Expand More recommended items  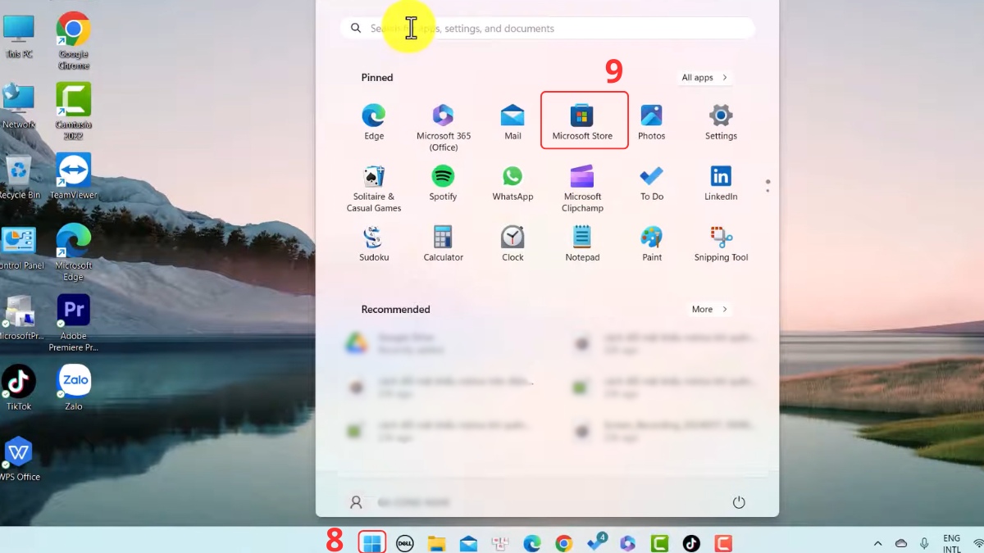pyautogui.click(x=709, y=310)
